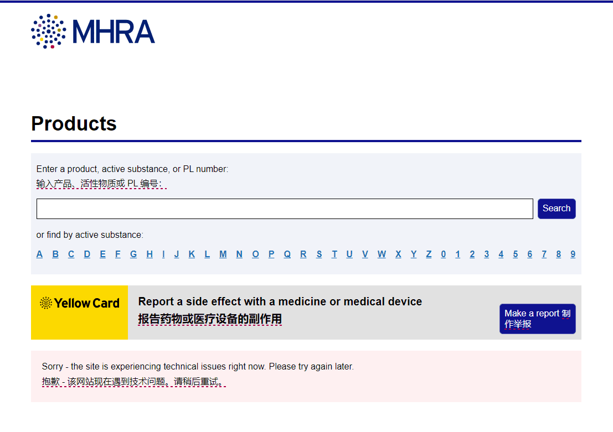Screen dimensions: 613x432
Task: Open substances starting with letter C
Action: pyautogui.click(x=71, y=254)
